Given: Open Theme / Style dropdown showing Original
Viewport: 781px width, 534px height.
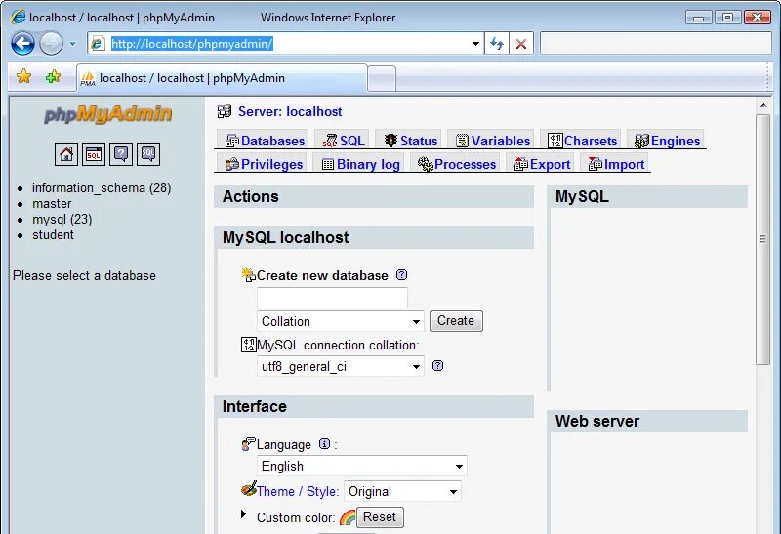Looking at the screenshot, I should pos(402,491).
